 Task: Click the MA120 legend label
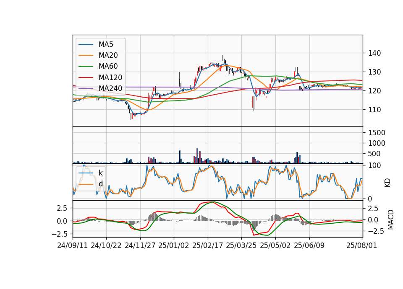point(110,77)
